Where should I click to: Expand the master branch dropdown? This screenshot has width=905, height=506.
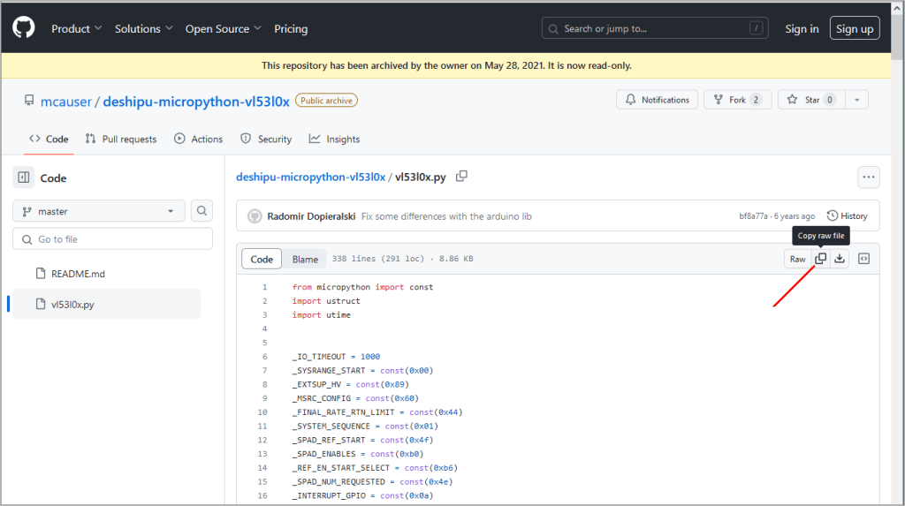[x=99, y=211]
